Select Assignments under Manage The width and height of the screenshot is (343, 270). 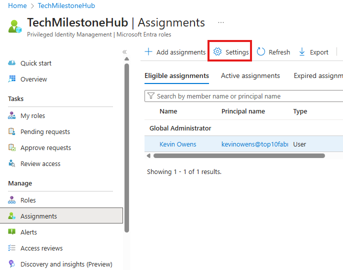(x=61, y=215)
